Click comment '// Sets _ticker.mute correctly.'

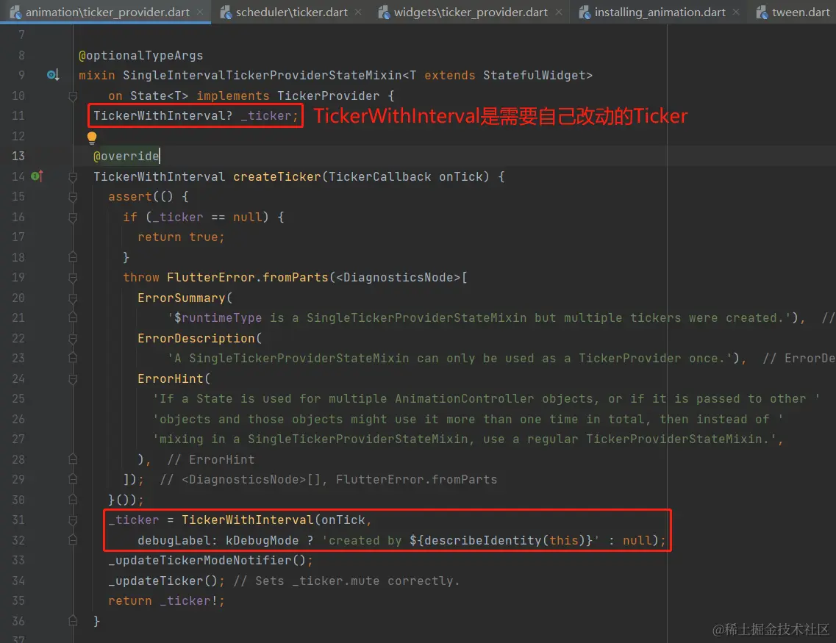point(346,581)
